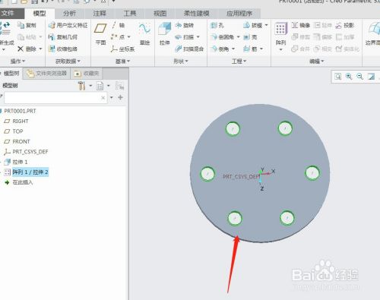The width and height of the screenshot is (380, 300).
Task: Create a 坐标系 (Coordinate System)
Action: [x=122, y=49]
